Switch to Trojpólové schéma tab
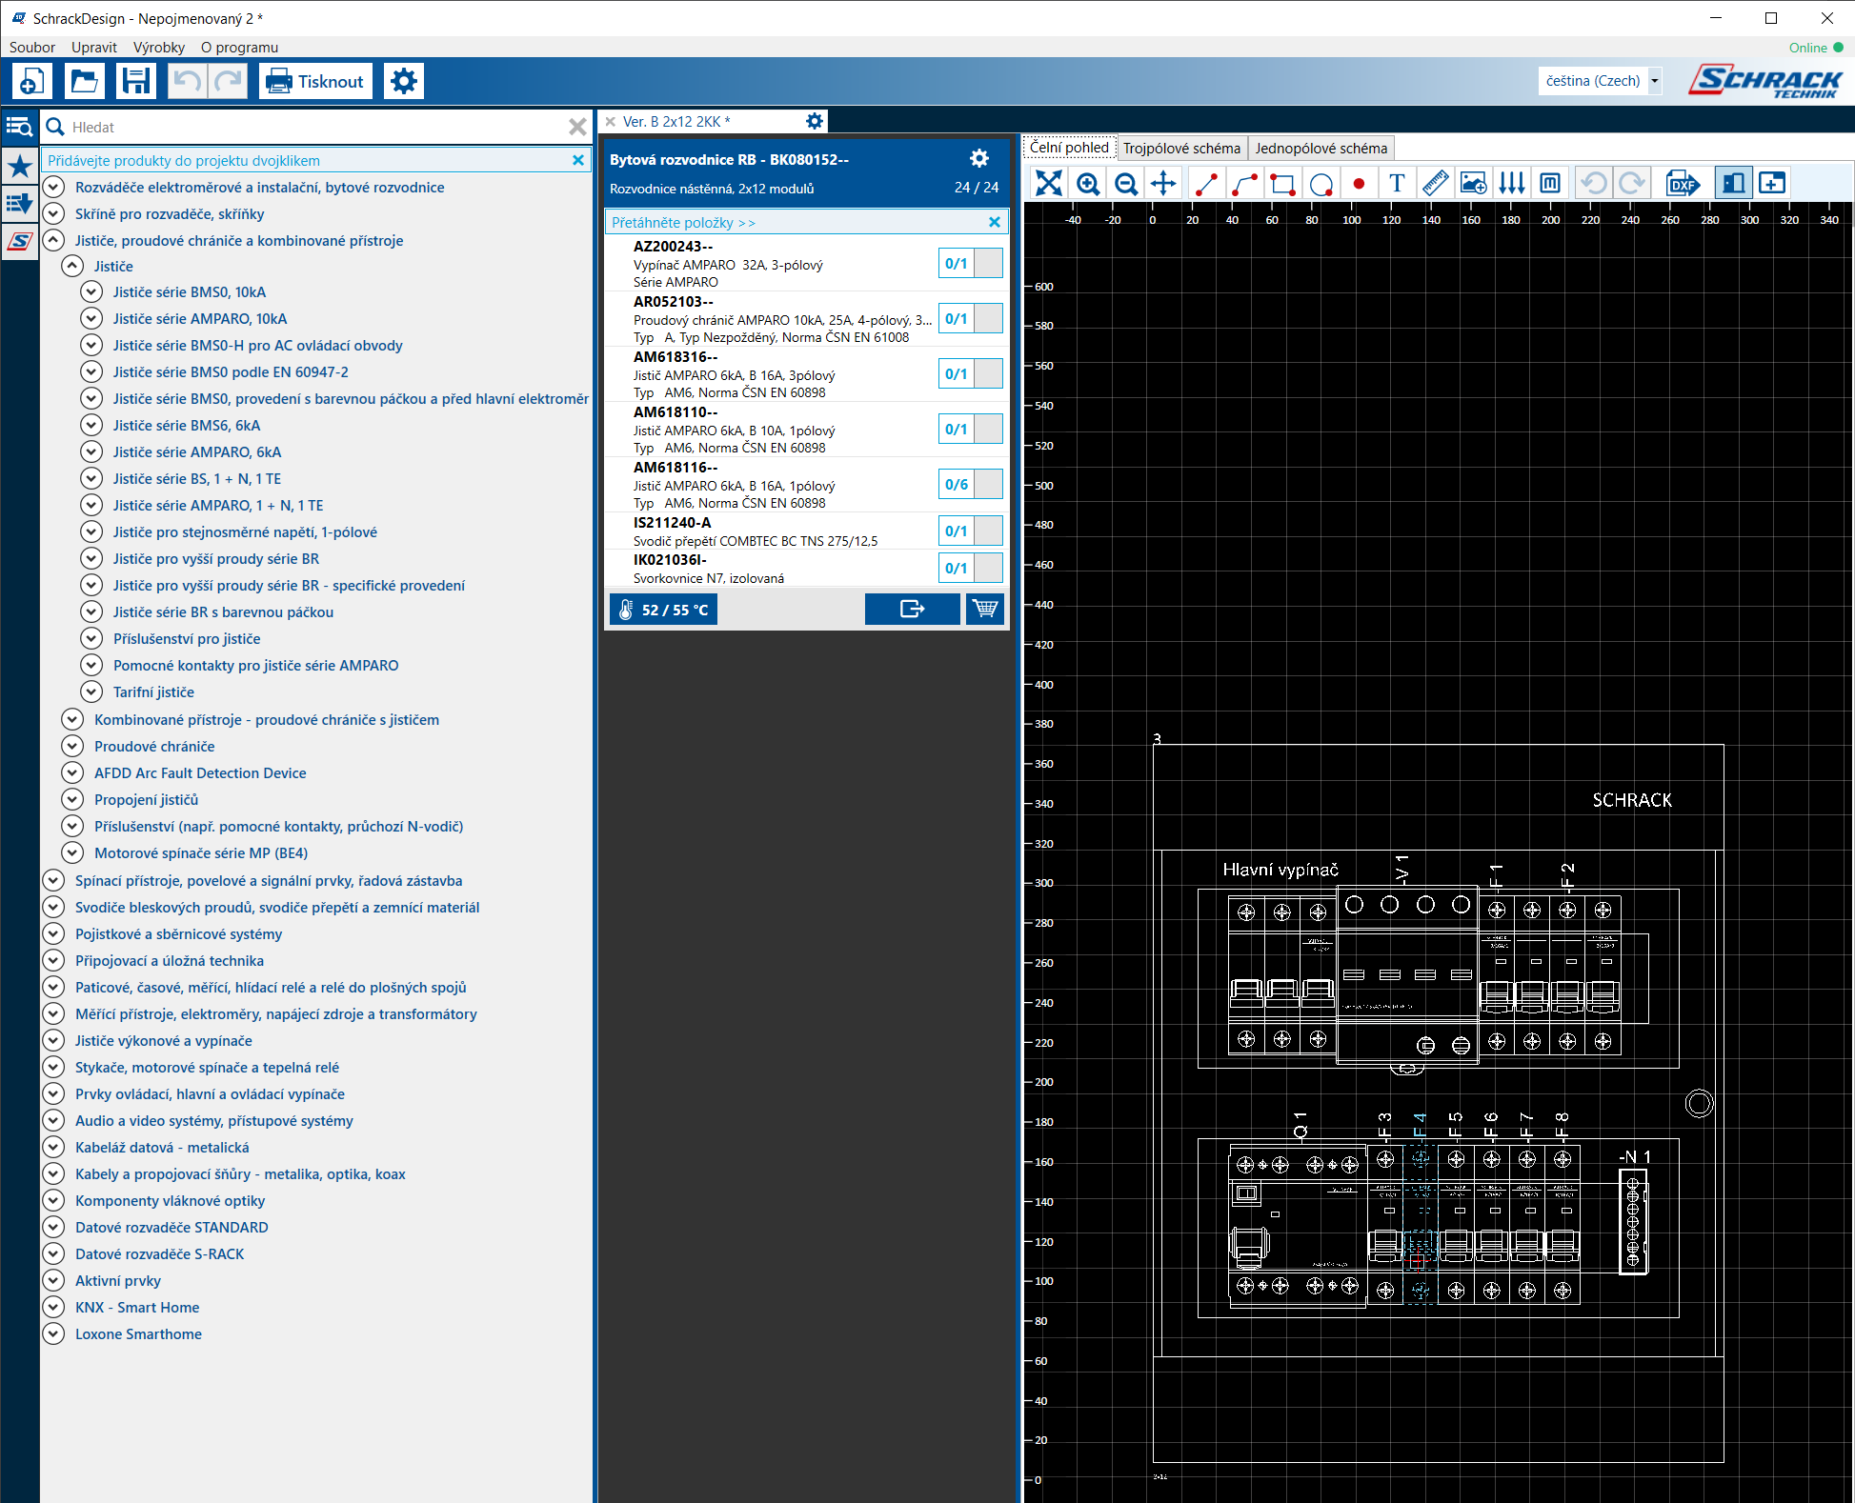 tap(1181, 148)
